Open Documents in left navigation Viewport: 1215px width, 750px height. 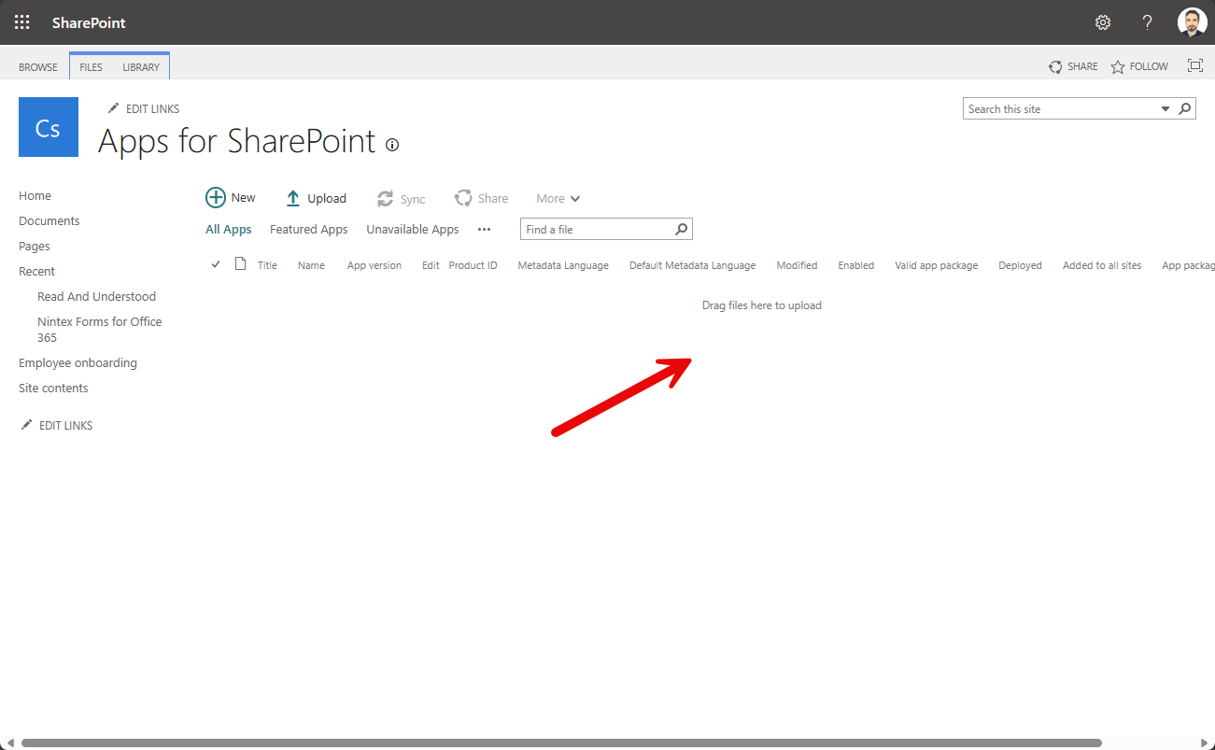pos(49,220)
